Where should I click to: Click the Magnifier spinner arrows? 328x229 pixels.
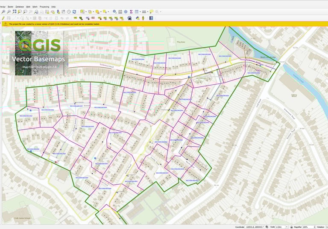coord(314,227)
